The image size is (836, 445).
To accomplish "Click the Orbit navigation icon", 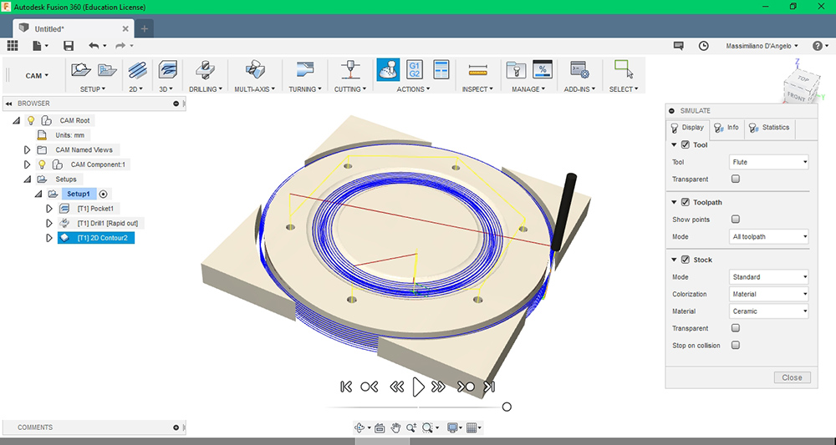I will click(359, 427).
